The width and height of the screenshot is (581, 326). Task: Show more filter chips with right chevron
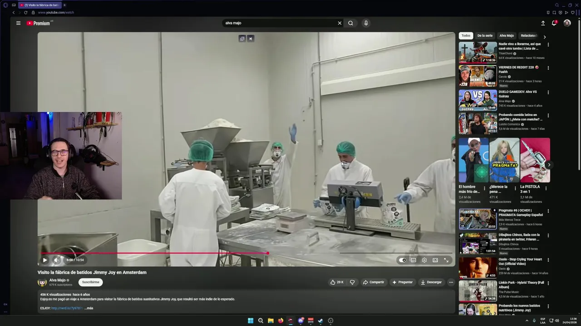coord(545,37)
